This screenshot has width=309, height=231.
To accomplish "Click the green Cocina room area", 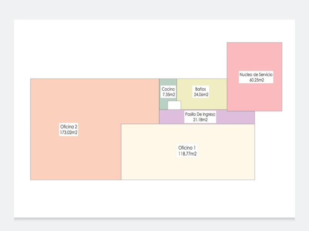I will tap(164, 103).
